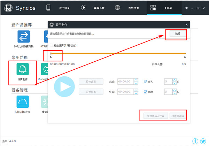Toggle the 渐出 fade-out checkbox
Viewport: 209px width, 146px height.
click(146, 92)
